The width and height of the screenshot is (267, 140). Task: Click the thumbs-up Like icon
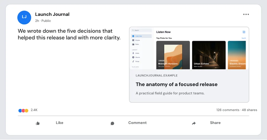click(38, 123)
